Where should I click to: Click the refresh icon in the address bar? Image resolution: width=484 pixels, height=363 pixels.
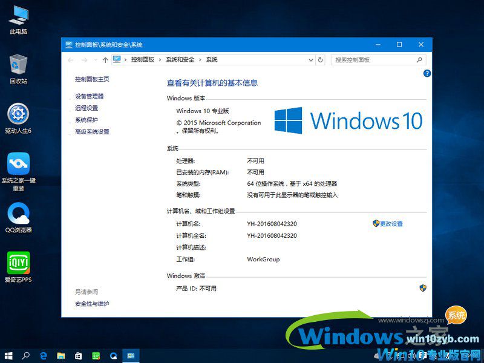pyautogui.click(x=321, y=60)
